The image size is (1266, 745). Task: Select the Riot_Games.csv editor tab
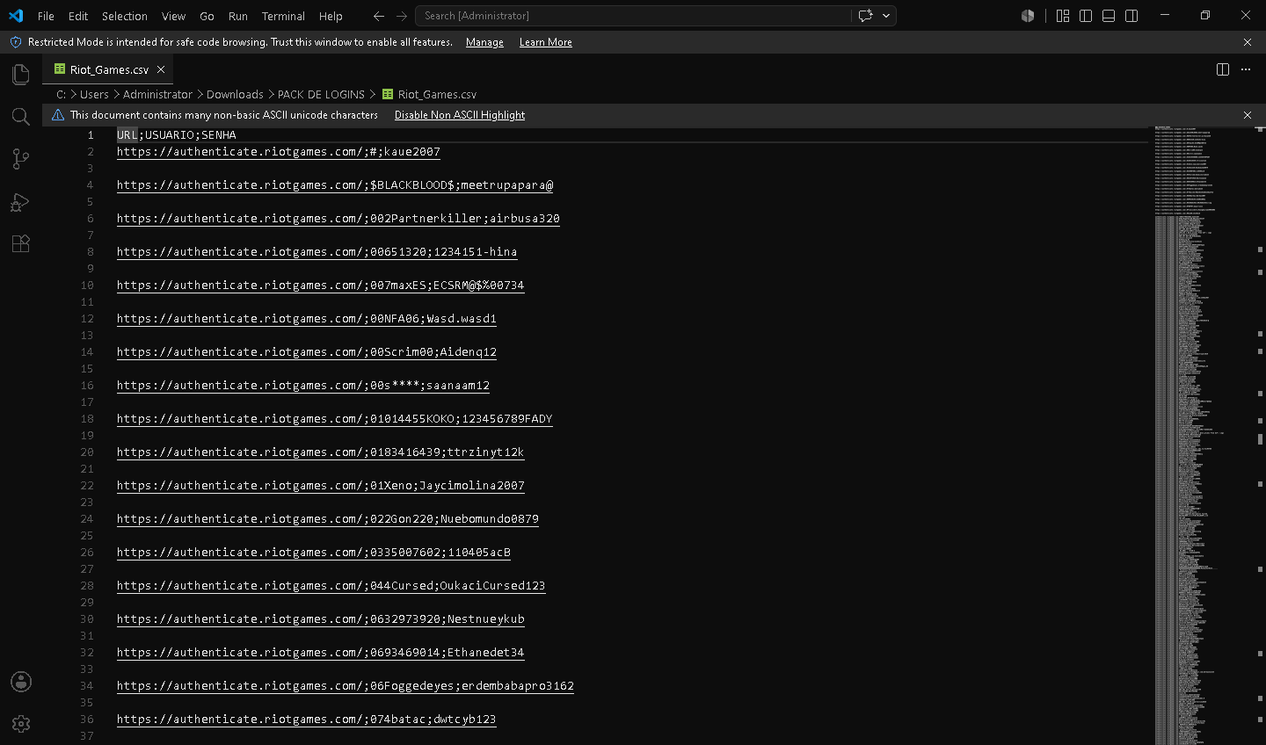pyautogui.click(x=107, y=69)
